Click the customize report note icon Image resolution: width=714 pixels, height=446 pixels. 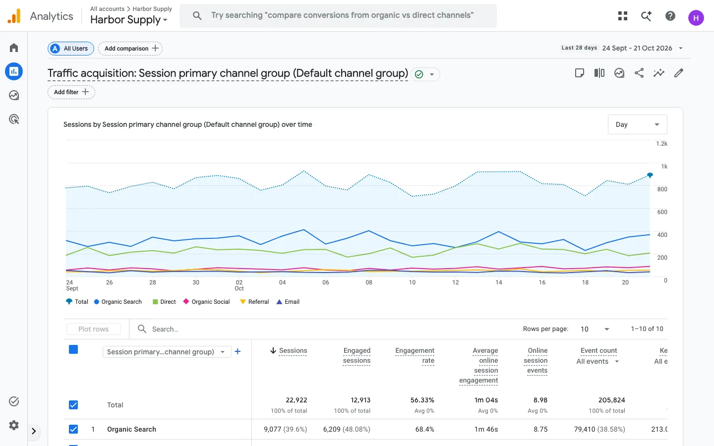pyautogui.click(x=579, y=73)
